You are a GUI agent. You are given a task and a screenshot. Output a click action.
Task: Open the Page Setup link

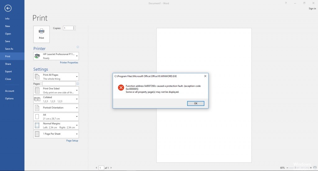[x=72, y=141]
